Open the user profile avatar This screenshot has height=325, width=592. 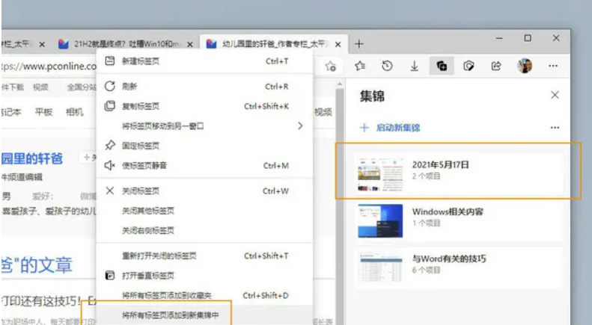coord(525,66)
